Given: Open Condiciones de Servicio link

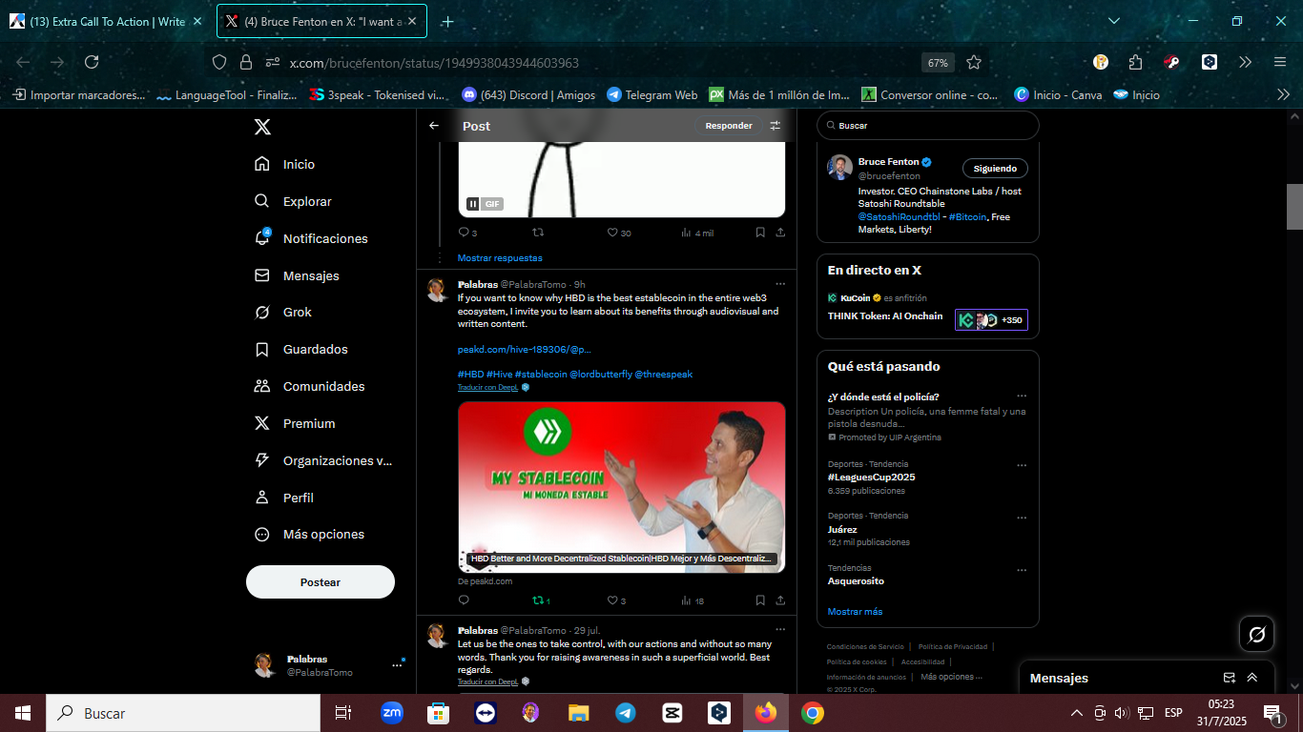Looking at the screenshot, I should [x=865, y=646].
